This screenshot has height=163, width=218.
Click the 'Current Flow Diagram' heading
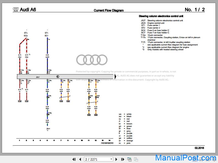pyautogui.click(x=109, y=10)
